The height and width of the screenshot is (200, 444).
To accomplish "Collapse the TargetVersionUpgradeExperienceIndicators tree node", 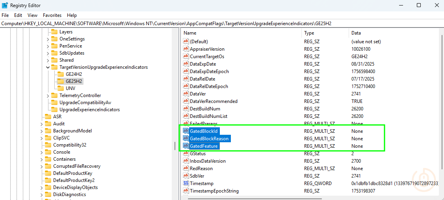I will (x=48, y=67).
